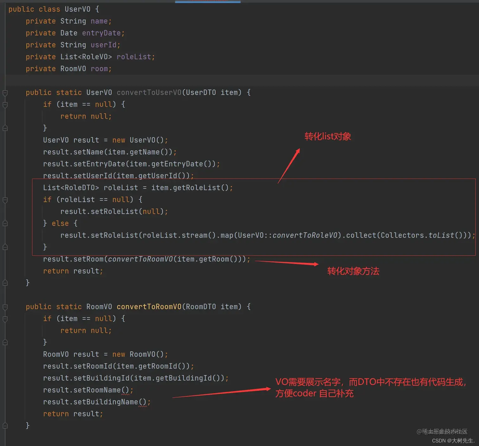Click the line 'result.setName(item.getName());'

[x=110, y=152]
